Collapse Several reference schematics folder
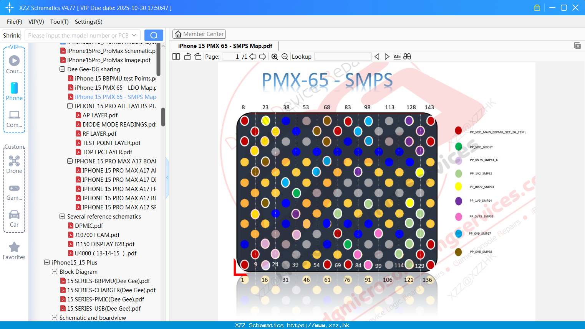The height and width of the screenshot is (329, 585). tap(62, 217)
